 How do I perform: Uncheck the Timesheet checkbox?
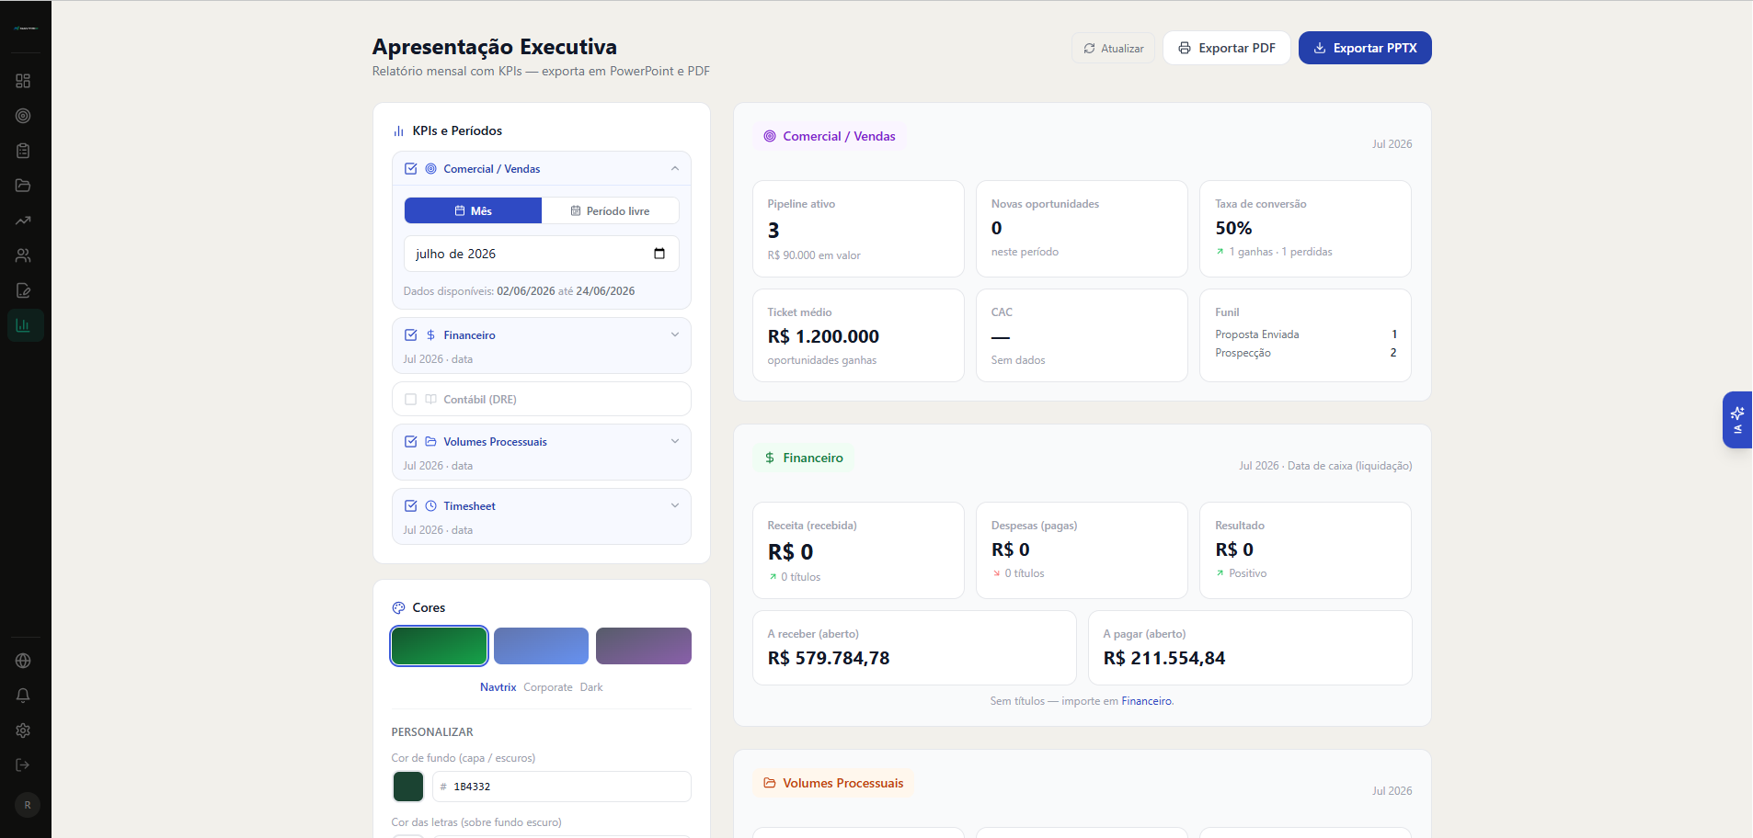pos(411,506)
